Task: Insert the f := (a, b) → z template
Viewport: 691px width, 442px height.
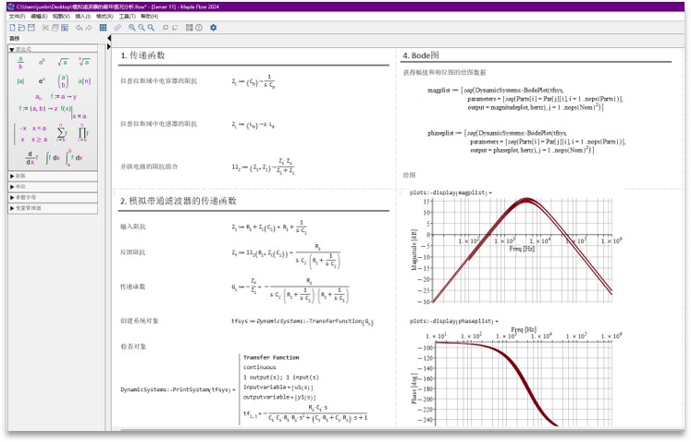Action: pyautogui.click(x=38, y=108)
